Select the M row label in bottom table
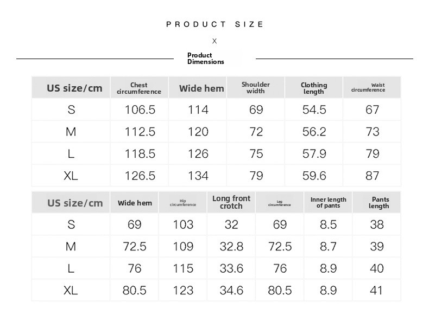The height and width of the screenshot is (322, 429). 71,247
